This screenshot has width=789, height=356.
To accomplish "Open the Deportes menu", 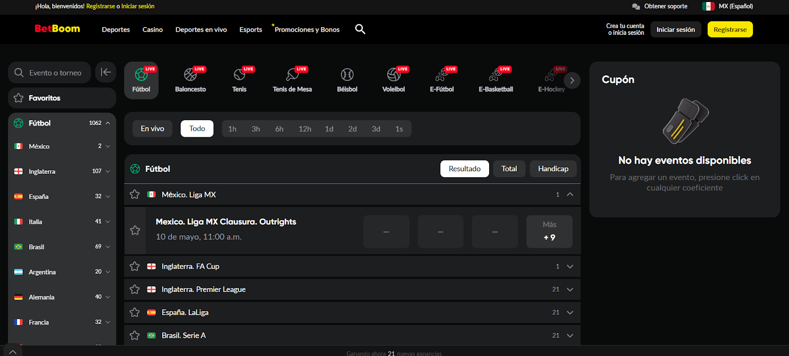I will click(116, 30).
